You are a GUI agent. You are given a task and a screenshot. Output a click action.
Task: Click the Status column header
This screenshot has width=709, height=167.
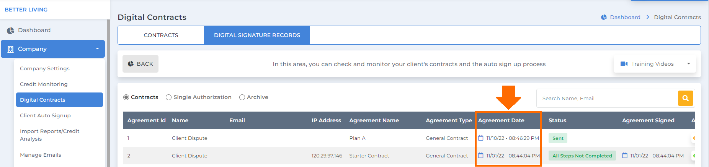pos(557,120)
